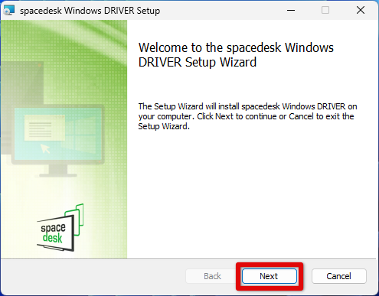
Task: Click the disabled maximize window button
Action: [325, 10]
